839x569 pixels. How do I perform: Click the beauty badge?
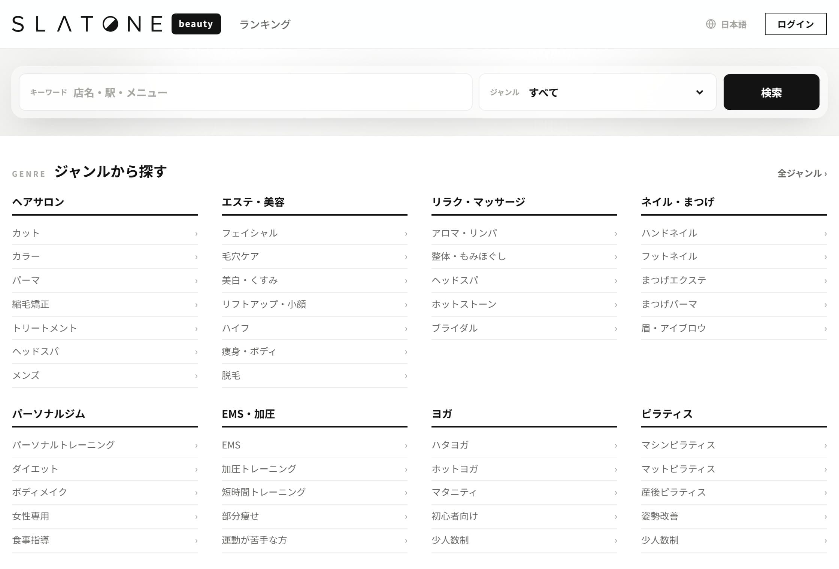[196, 24]
